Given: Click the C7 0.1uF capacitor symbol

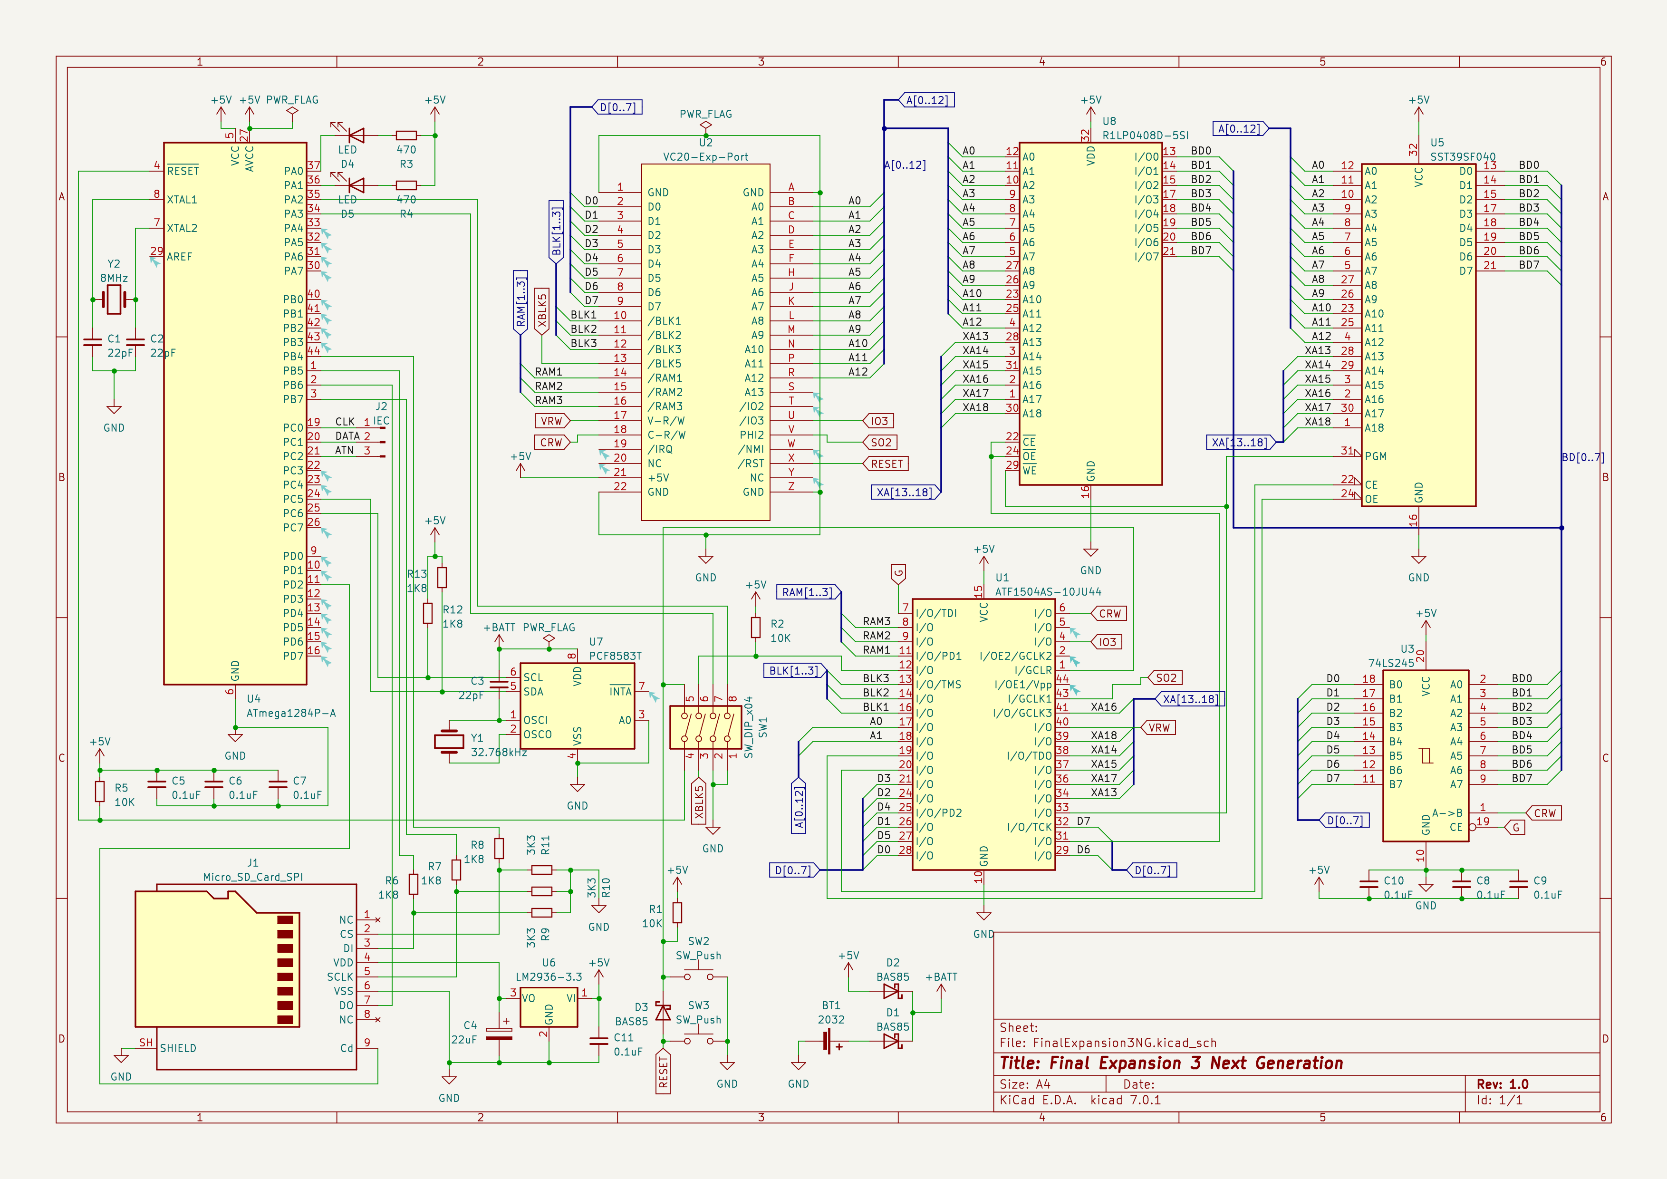Looking at the screenshot, I should point(278,784).
